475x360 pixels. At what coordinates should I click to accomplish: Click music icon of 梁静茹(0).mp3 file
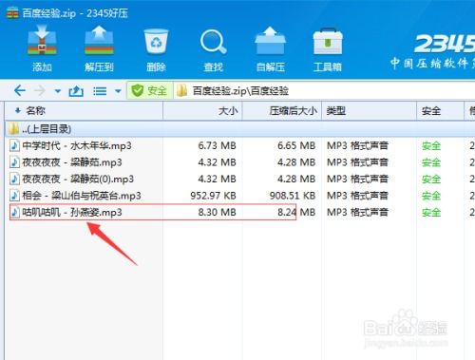pos(14,179)
